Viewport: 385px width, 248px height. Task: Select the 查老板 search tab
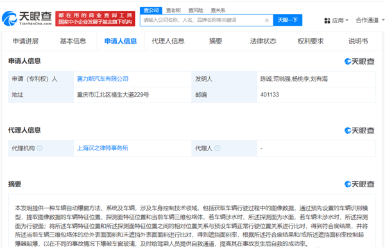point(173,10)
